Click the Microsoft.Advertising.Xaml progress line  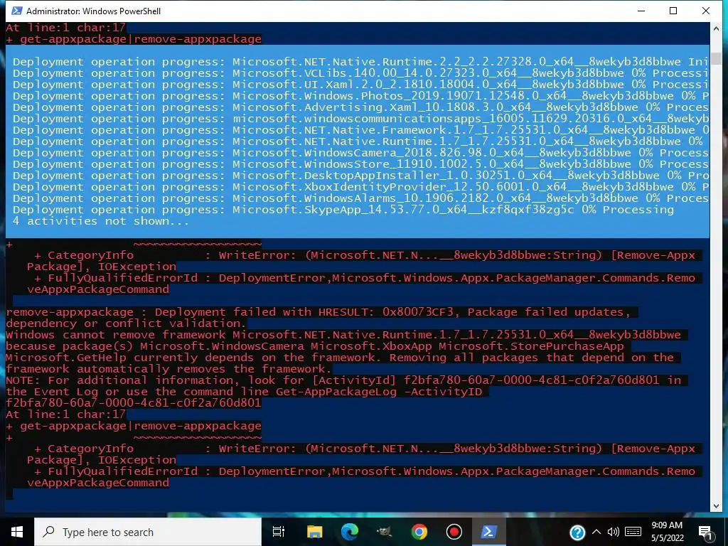tap(360, 107)
